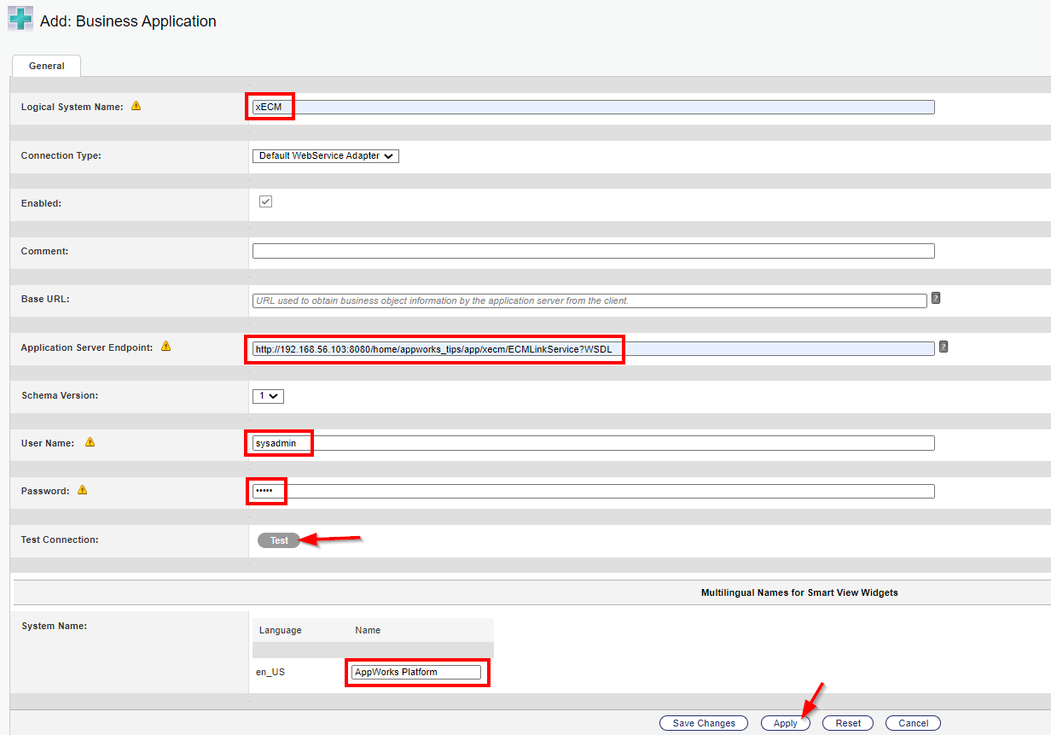Image resolution: width=1051 pixels, height=735 pixels.
Task: Toggle the Enabled checkbox
Action: click(265, 201)
